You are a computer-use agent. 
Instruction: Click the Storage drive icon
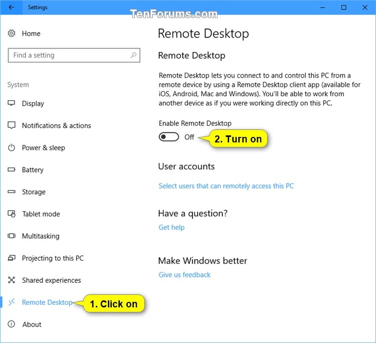(12, 192)
